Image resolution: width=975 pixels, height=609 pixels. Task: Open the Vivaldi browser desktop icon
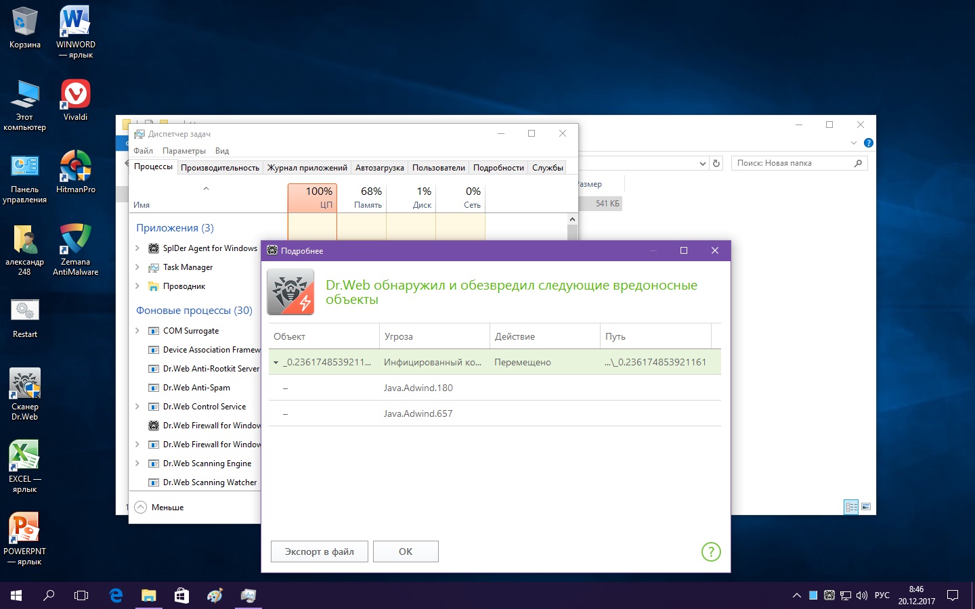pyautogui.click(x=75, y=94)
